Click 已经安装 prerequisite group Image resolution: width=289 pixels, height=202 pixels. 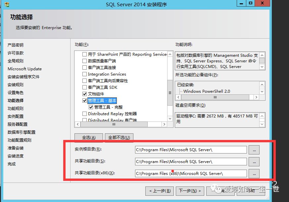pyautogui.click(x=185, y=85)
